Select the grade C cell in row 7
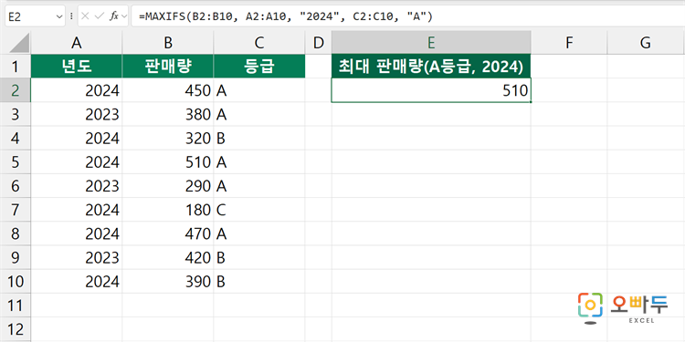The image size is (685, 342). click(259, 211)
